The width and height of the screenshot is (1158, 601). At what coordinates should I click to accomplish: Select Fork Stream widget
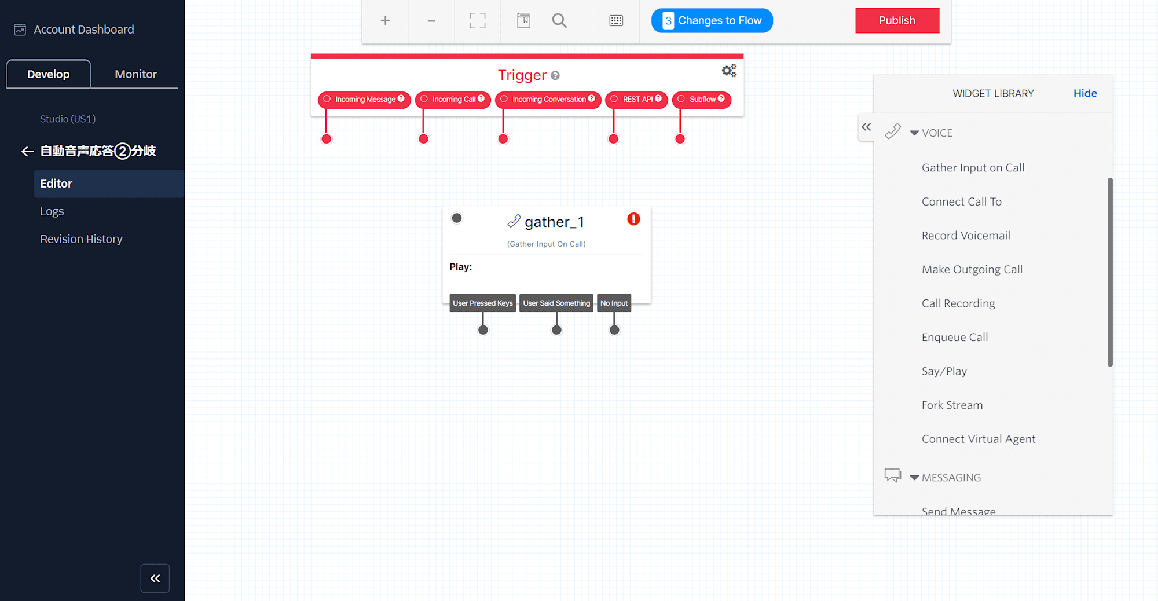[952, 405]
